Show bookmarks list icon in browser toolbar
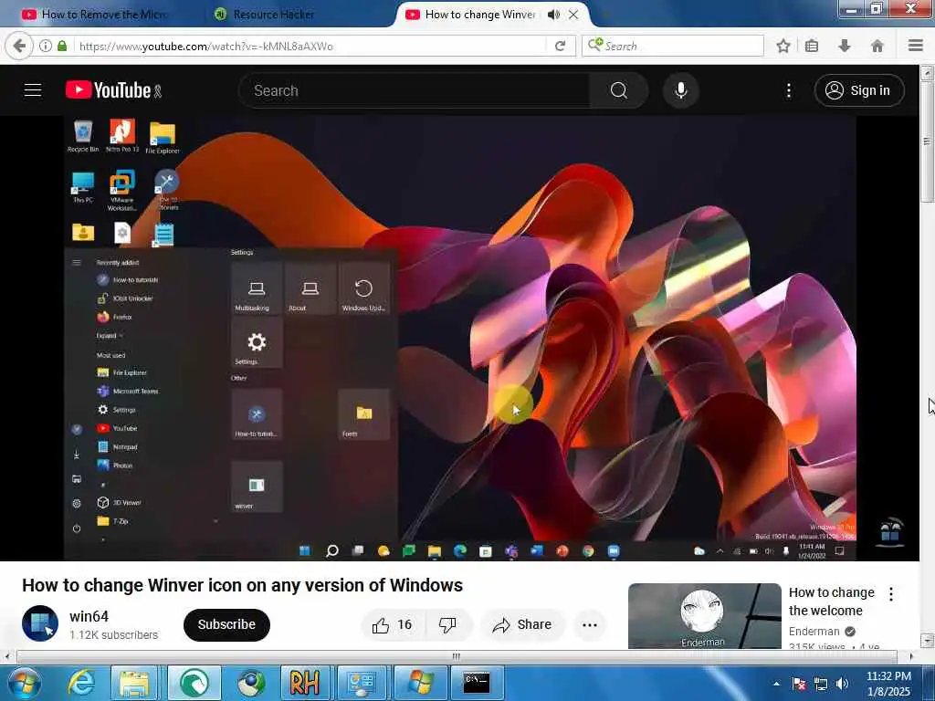The width and height of the screenshot is (935, 701). 812,46
